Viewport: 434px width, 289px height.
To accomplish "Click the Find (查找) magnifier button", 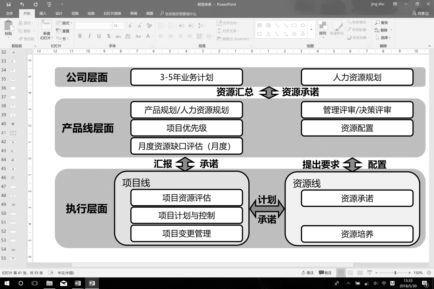I will click(x=381, y=23).
